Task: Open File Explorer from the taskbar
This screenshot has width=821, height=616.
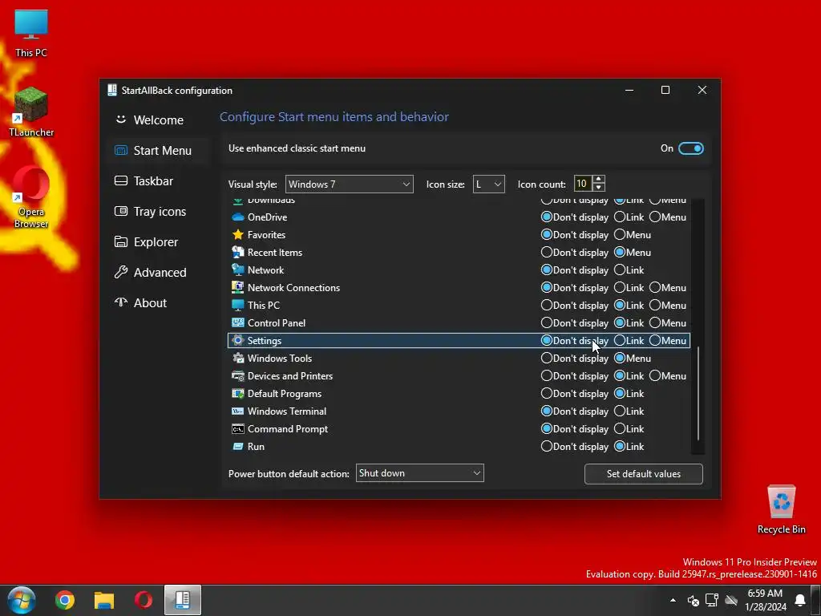Action: tap(104, 600)
